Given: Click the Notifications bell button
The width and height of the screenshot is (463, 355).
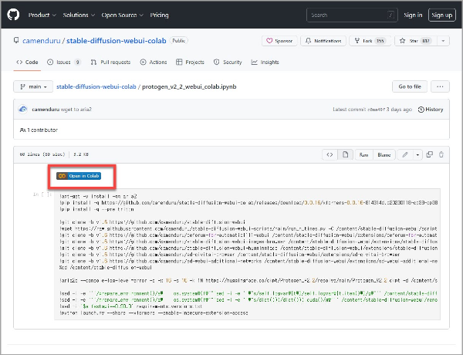Looking at the screenshot, I should click(x=323, y=41).
